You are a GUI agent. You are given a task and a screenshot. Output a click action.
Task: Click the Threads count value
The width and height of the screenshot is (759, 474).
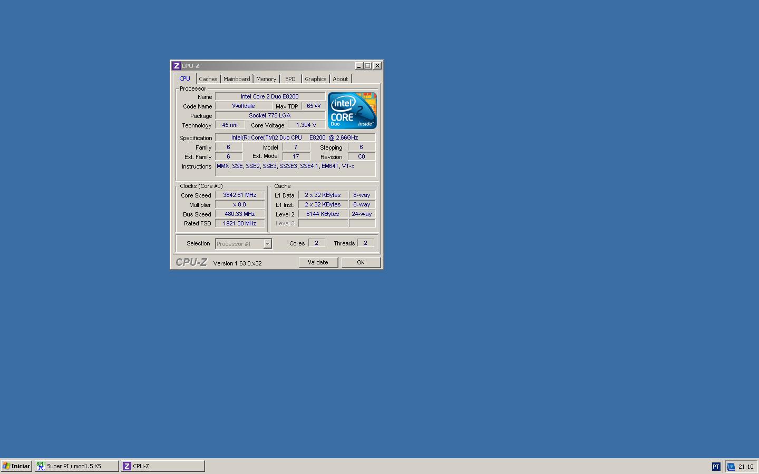coord(365,243)
